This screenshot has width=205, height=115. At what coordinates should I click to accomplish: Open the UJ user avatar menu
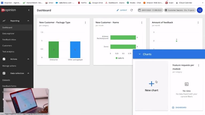[199, 10]
